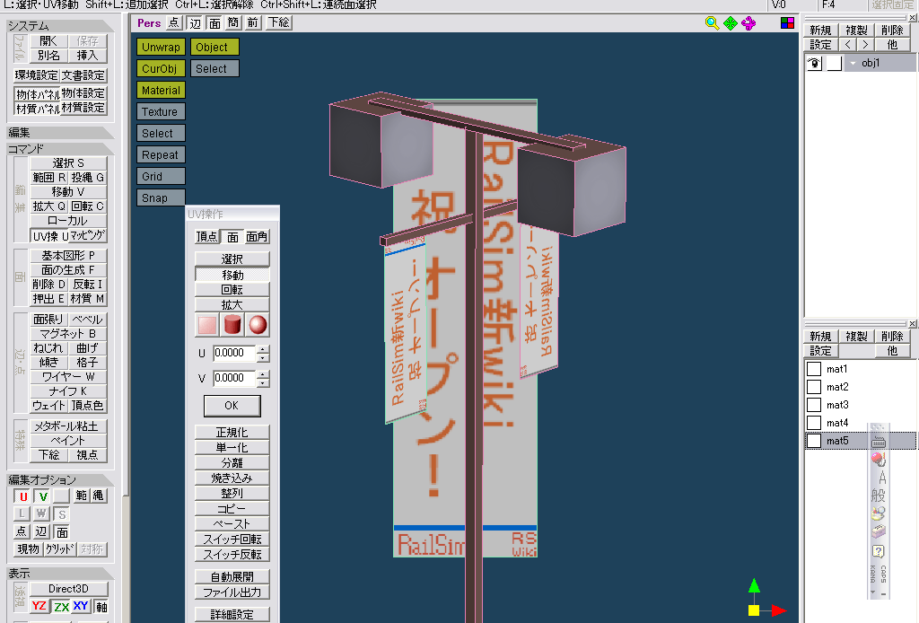Open the IME language bar options arrow
This screenshot has width=919, height=623.
(x=873, y=592)
